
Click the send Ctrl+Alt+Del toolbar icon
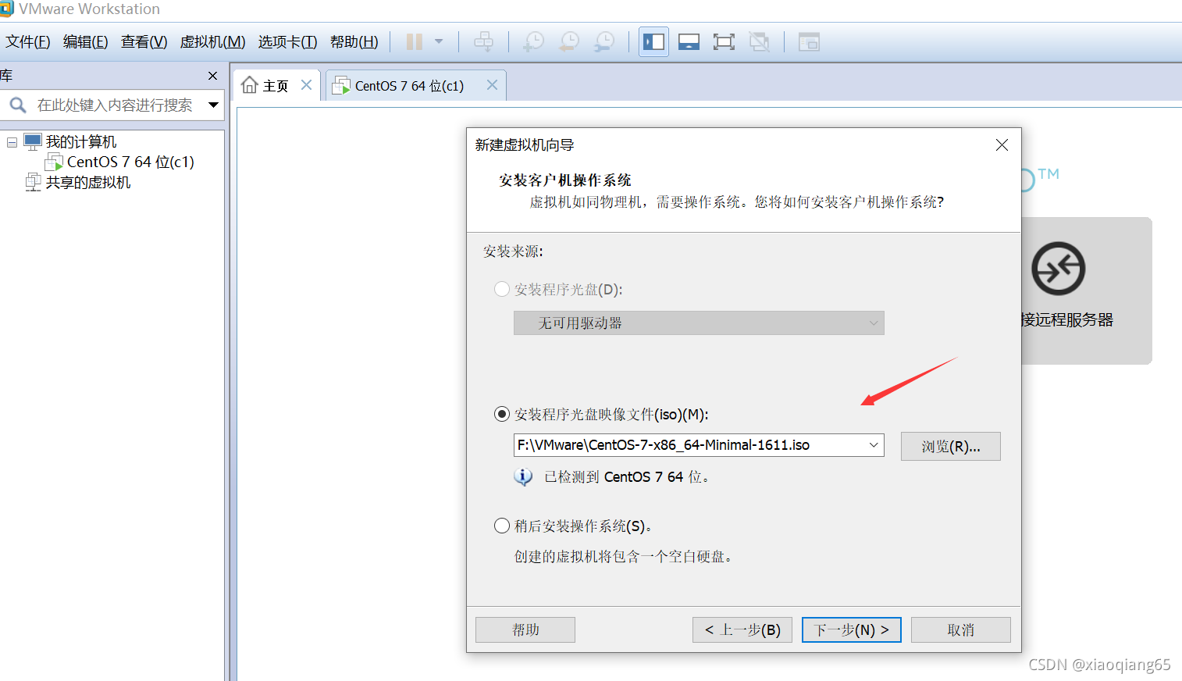coord(484,41)
